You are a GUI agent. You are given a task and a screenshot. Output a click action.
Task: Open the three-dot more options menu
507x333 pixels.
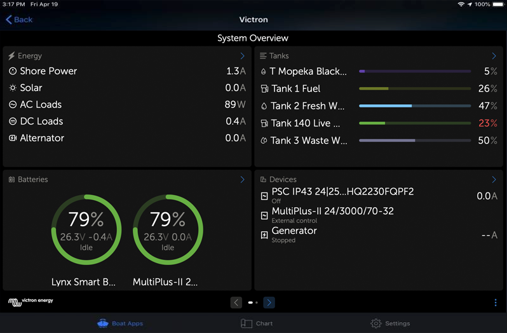[496, 303]
